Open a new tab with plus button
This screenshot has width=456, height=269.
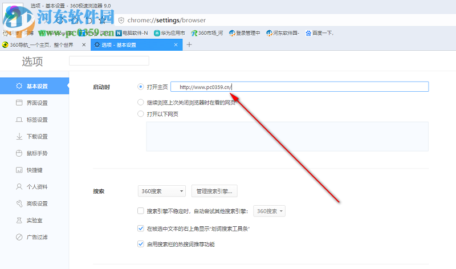click(x=189, y=44)
